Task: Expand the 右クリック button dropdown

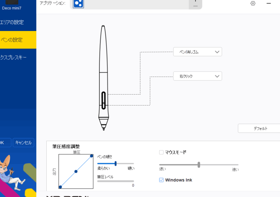Action: pyautogui.click(x=197, y=76)
